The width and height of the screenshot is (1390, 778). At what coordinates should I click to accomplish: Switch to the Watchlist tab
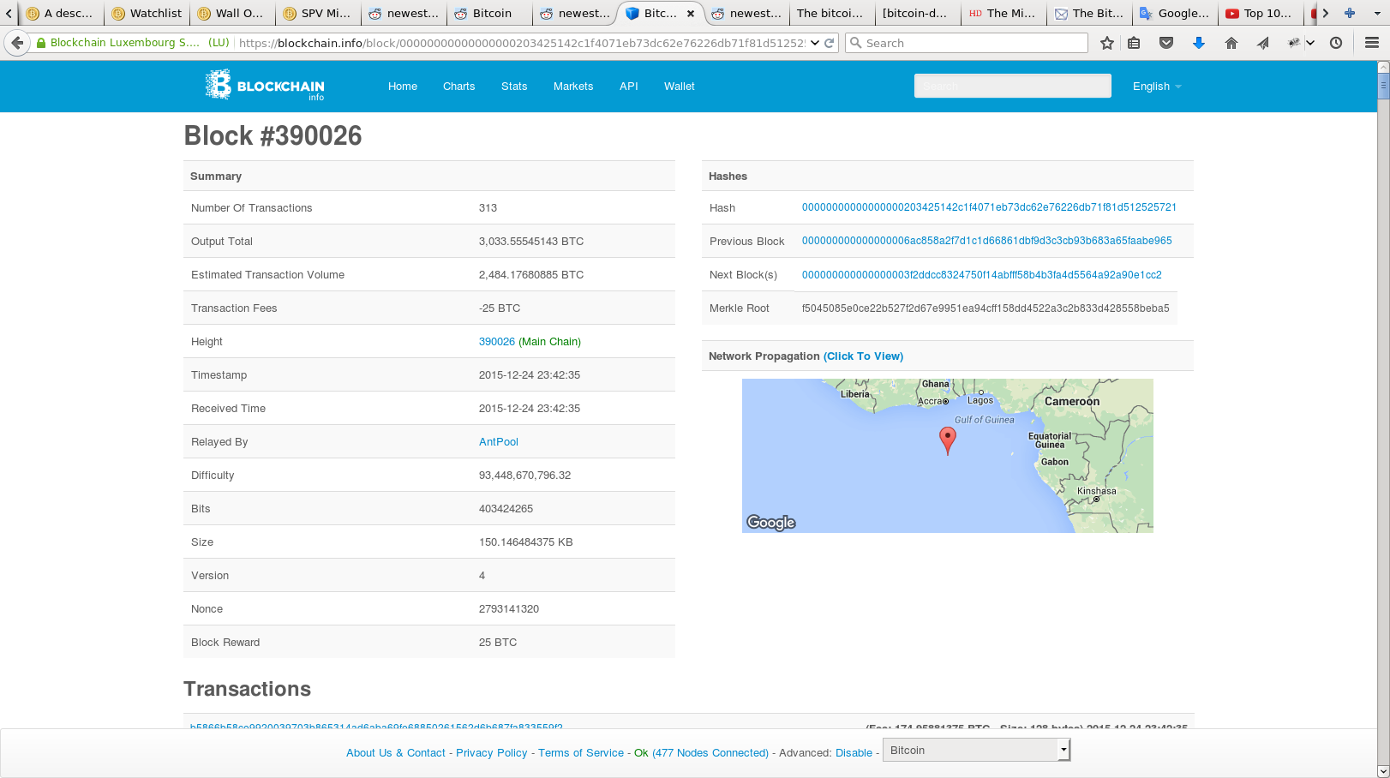point(147,13)
